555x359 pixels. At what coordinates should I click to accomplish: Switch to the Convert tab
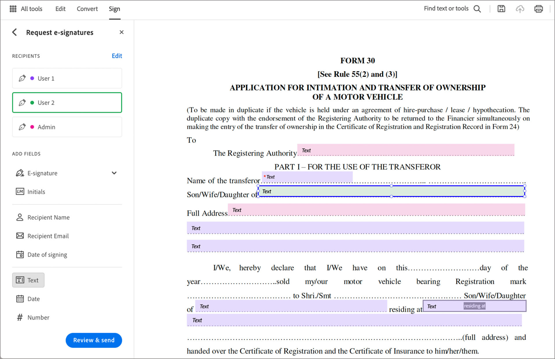[87, 9]
